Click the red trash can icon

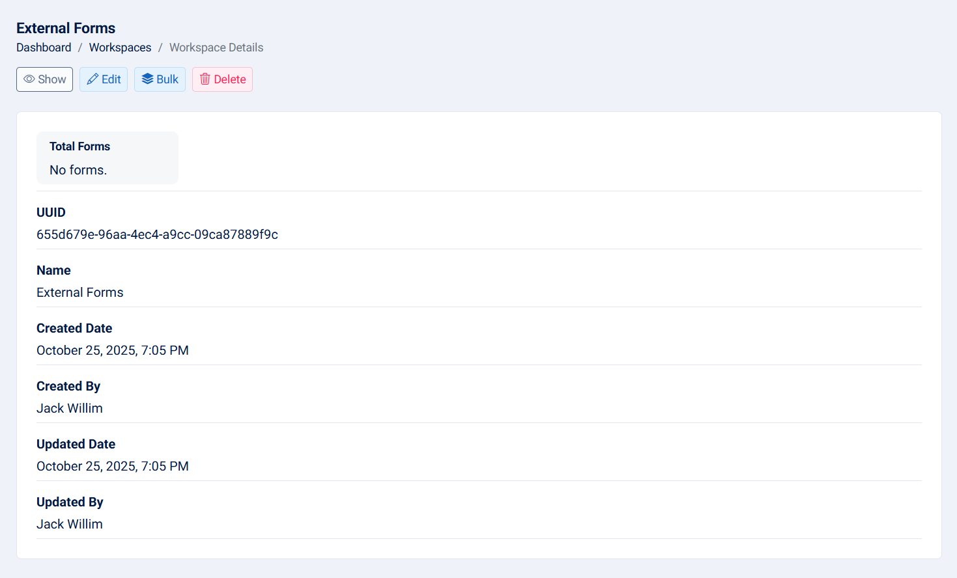205,79
